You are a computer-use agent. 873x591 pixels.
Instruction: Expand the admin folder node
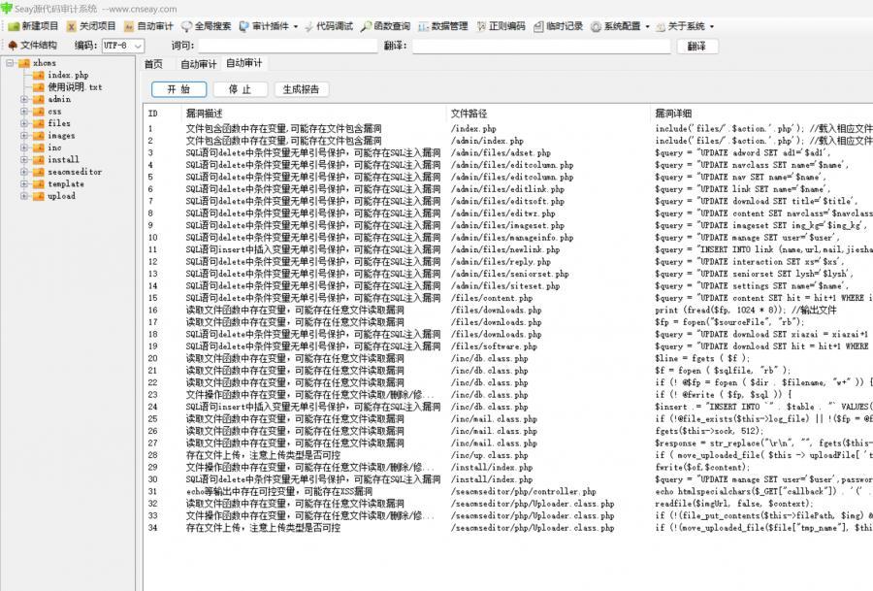[24, 99]
